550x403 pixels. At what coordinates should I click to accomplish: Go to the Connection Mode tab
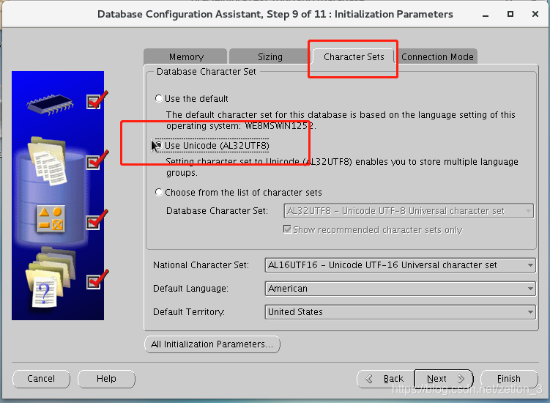tap(437, 56)
